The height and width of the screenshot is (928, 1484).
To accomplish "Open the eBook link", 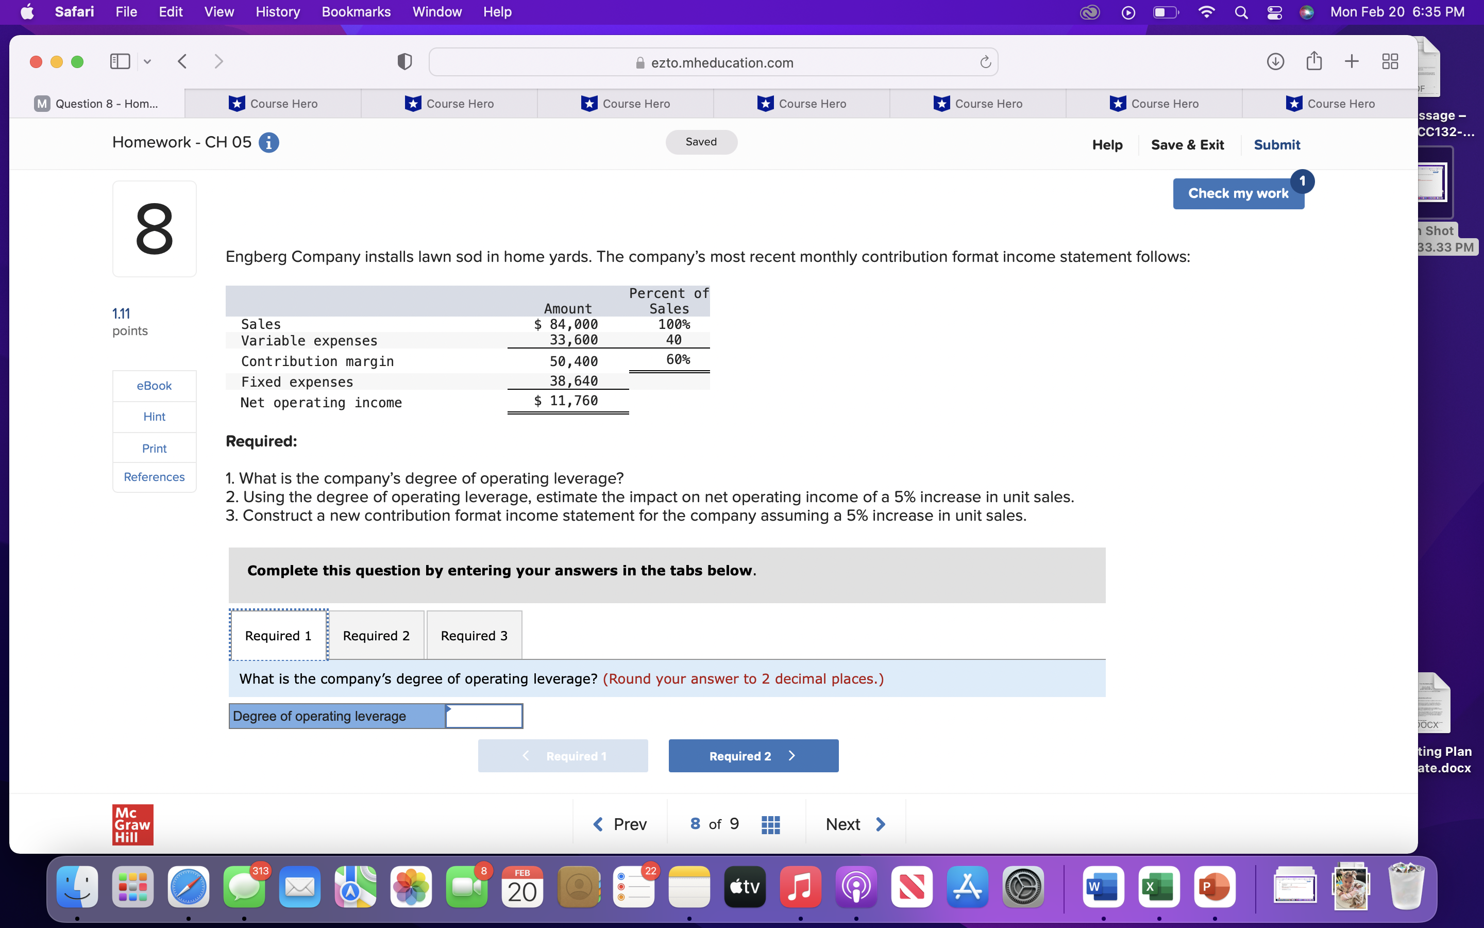I will [x=154, y=386].
